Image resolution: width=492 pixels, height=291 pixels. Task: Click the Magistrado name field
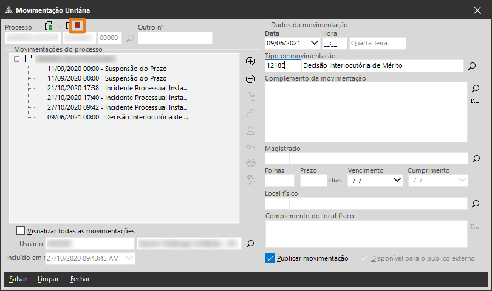pos(379,159)
